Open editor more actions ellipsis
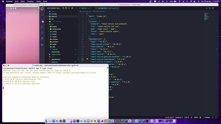This screenshot has width=221, height=124. 216,8
